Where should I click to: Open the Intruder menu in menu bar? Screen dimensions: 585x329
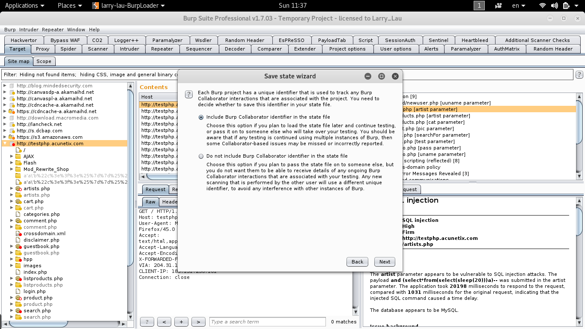(x=29, y=30)
